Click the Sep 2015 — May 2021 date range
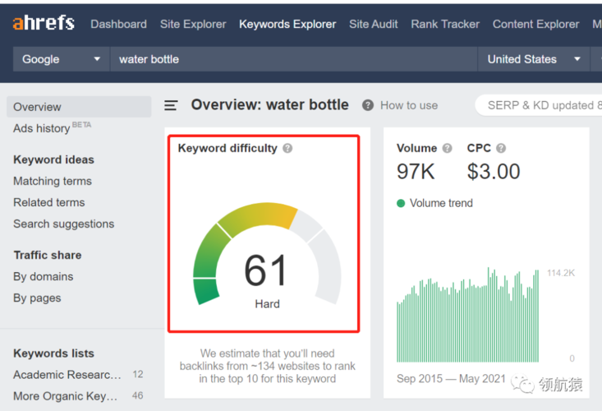602x411 pixels. click(x=451, y=379)
